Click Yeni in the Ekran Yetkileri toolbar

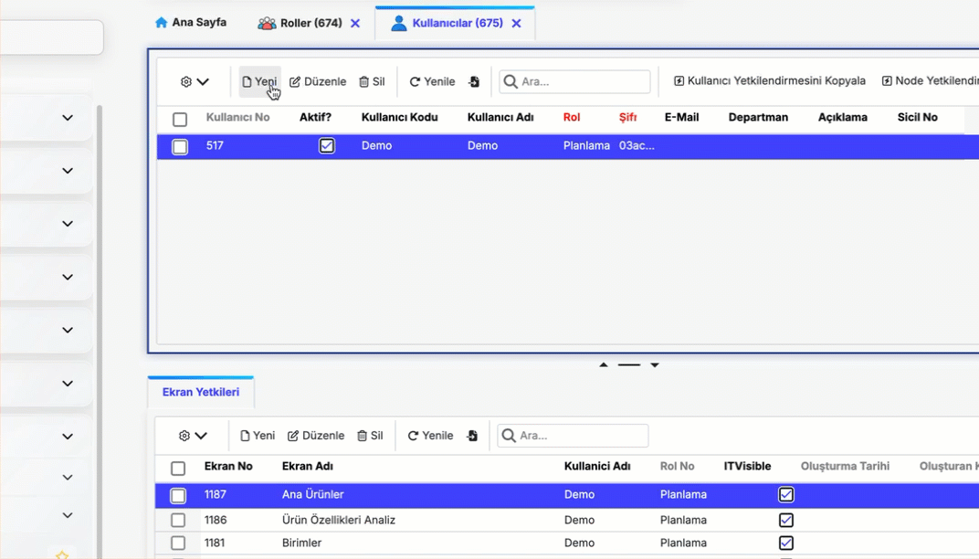click(x=258, y=436)
